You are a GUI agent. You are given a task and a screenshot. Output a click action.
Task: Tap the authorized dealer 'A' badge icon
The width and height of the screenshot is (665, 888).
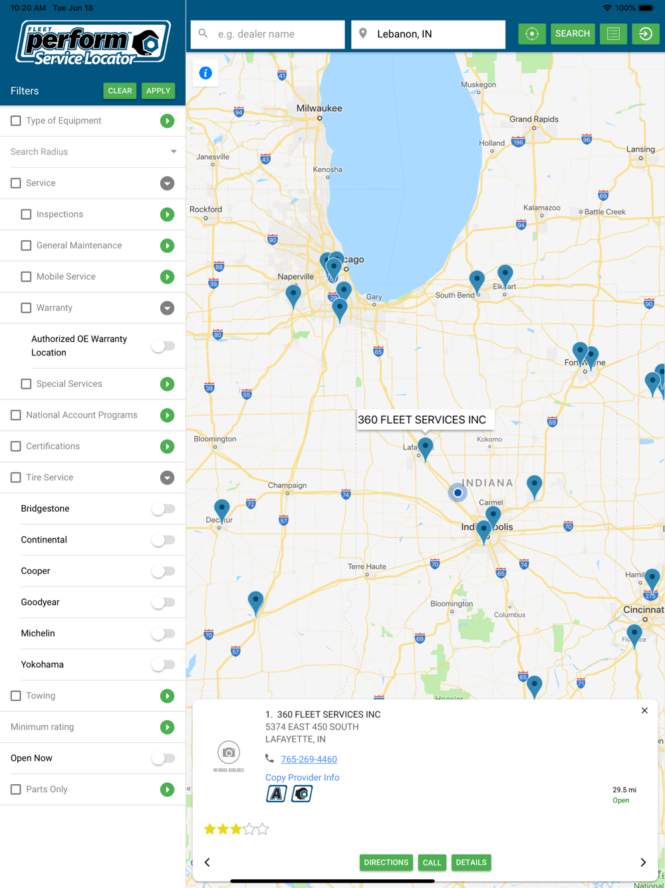tap(277, 793)
